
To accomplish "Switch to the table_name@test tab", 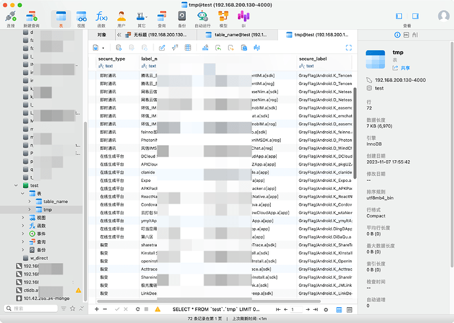I will tap(237, 35).
